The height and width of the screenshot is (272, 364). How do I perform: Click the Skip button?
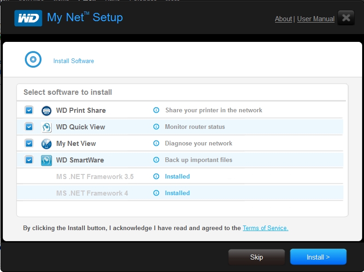pos(257,257)
